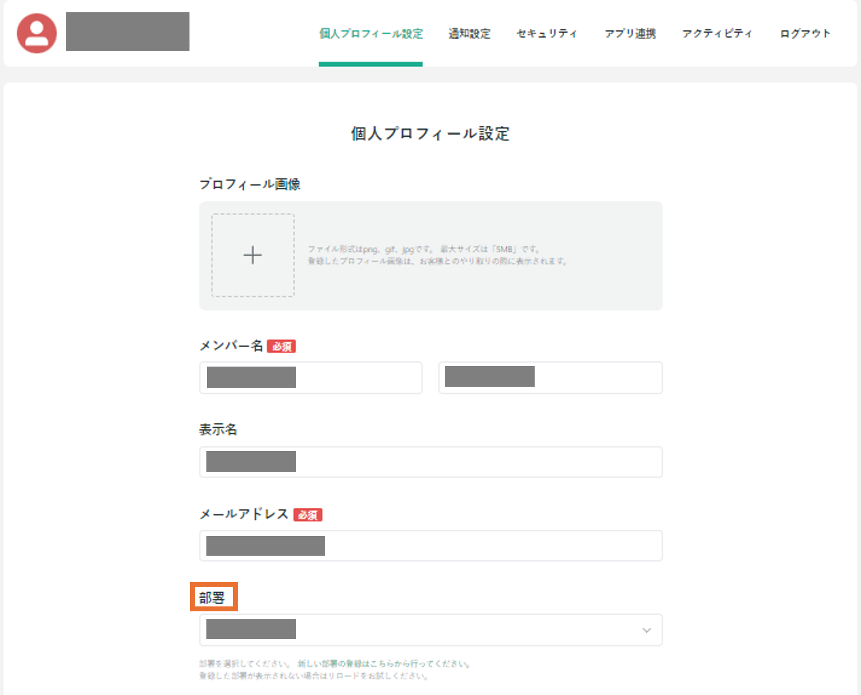Click the chevron arrow in 部署 dropdown

tap(646, 630)
